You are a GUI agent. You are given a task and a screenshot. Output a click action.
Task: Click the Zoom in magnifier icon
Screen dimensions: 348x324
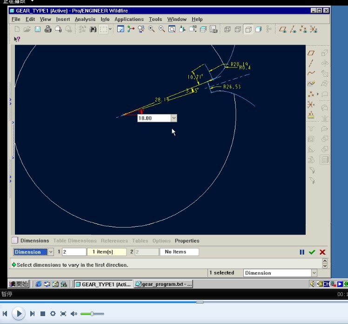pyautogui.click(x=151, y=29)
